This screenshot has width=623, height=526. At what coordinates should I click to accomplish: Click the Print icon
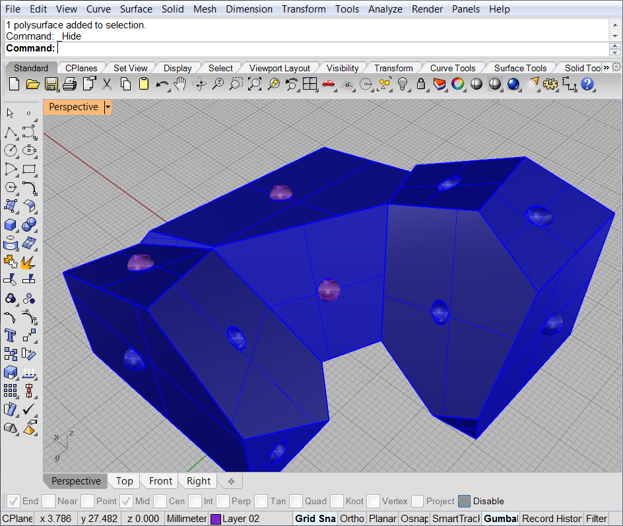pos(70,84)
